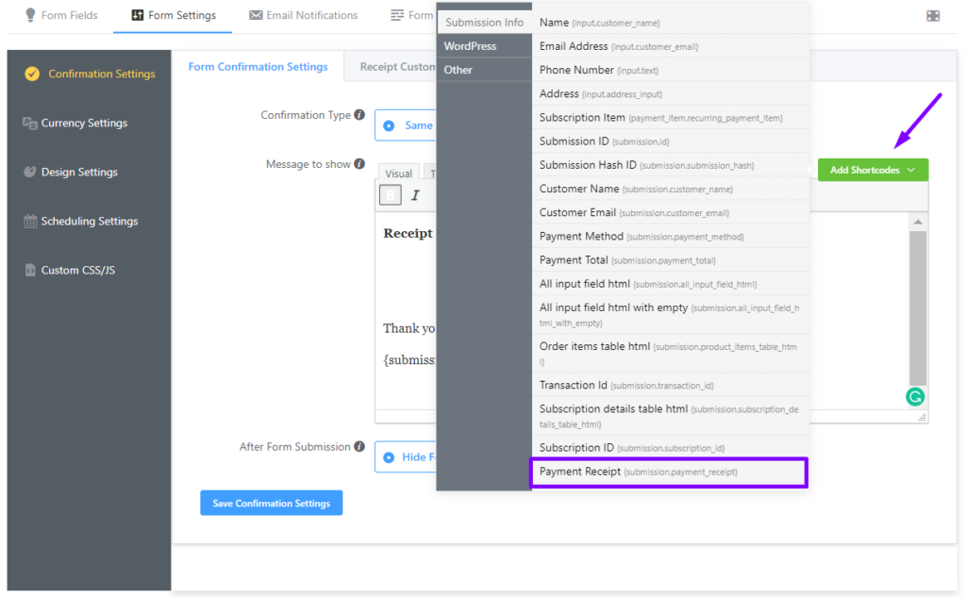This screenshot has width=966, height=597.
Task: Click the editor vertical scrollbar thumb
Action: click(x=918, y=308)
